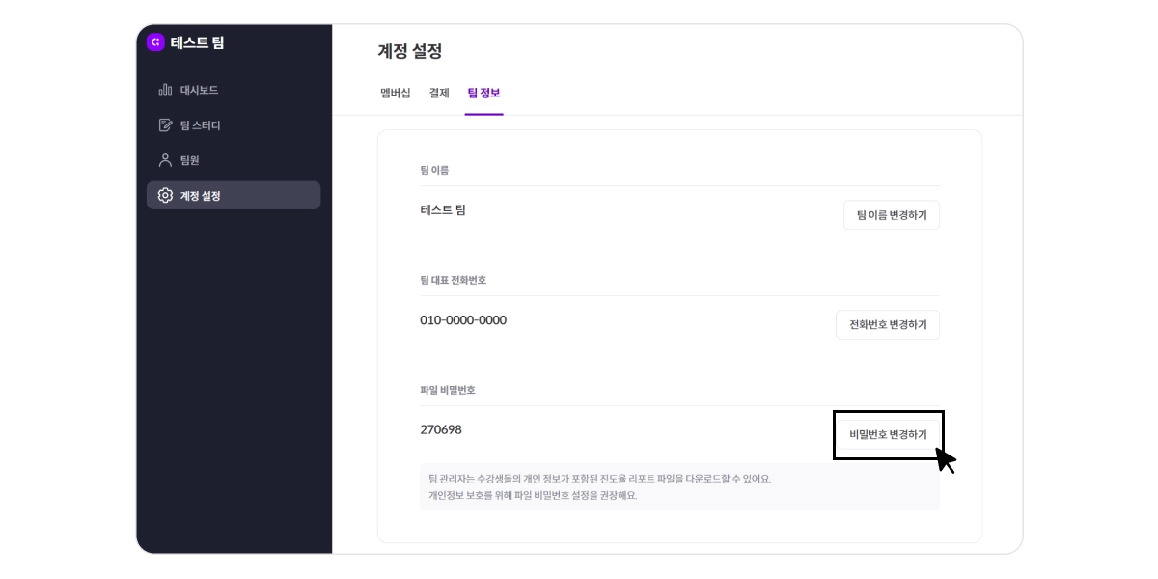Switch to the 멤버십 tab

pos(396,93)
